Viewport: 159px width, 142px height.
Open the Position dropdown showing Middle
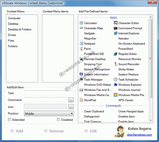tap(49, 114)
